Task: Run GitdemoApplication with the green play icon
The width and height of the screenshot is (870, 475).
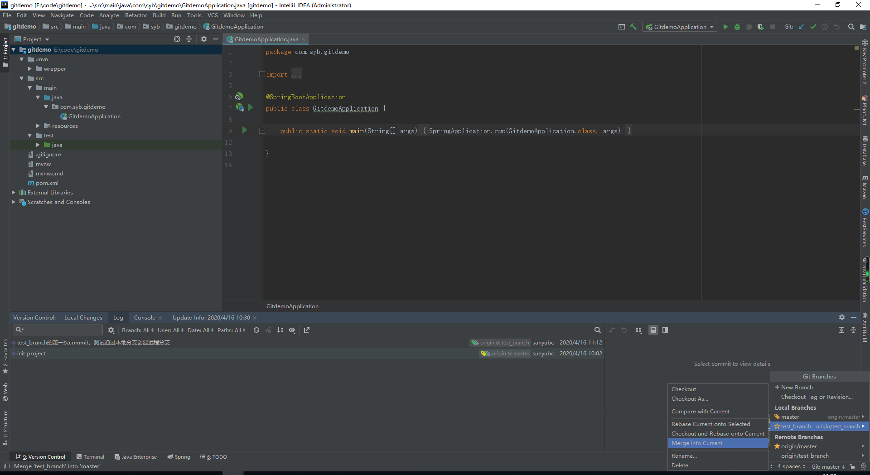Action: coord(725,27)
